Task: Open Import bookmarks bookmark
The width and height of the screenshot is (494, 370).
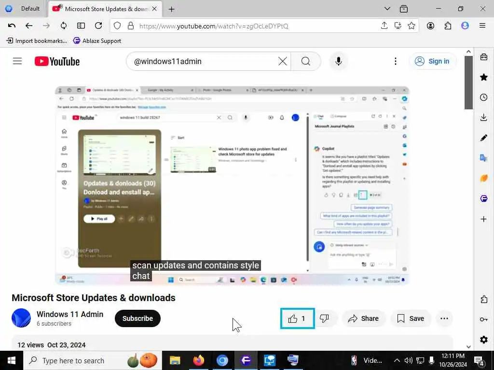Action: [x=37, y=40]
